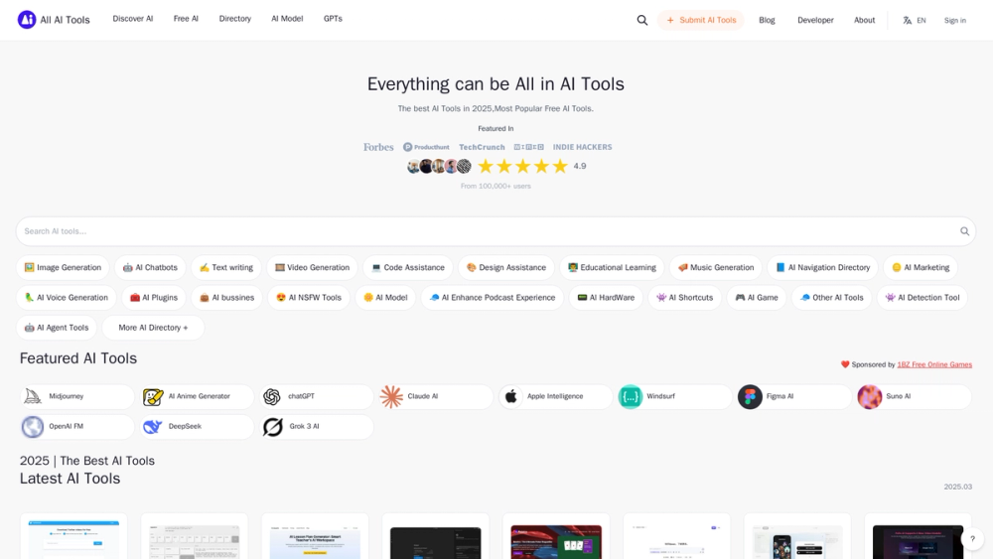Open the Developer page
Screen dimensions: 993x559
click(815, 20)
